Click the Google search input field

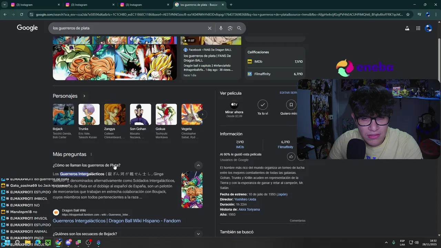pyautogui.click(x=127, y=28)
